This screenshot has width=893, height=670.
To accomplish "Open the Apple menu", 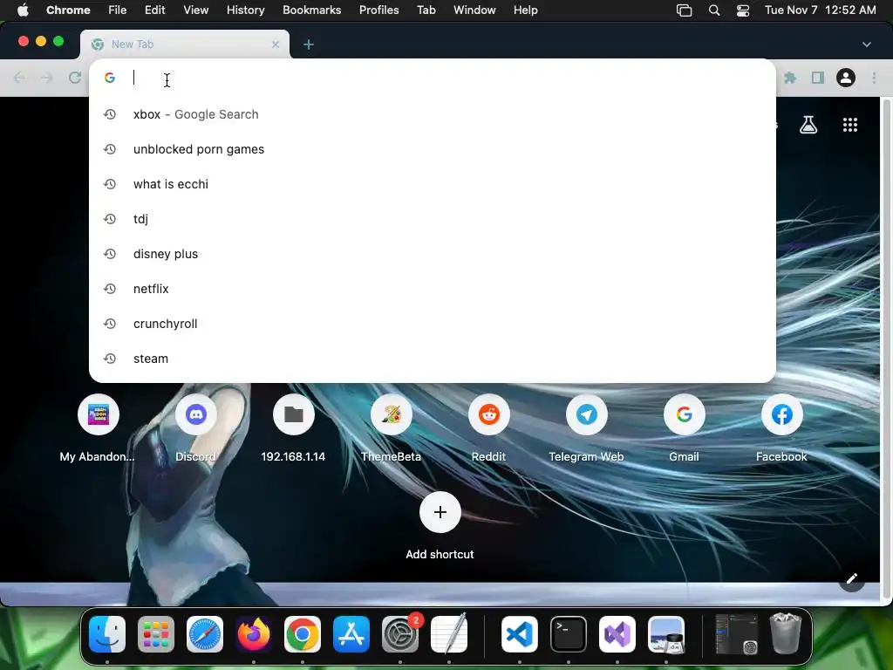I will [x=23, y=10].
